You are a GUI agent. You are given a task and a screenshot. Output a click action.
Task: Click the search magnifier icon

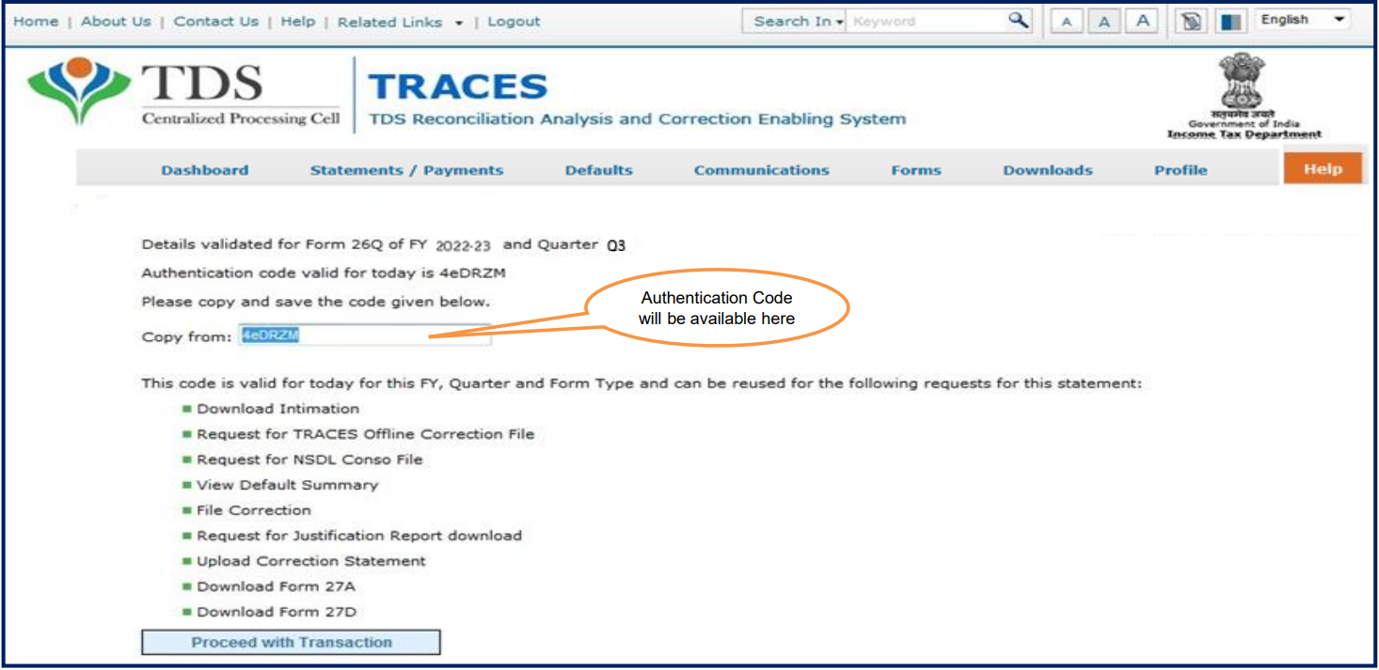(x=1018, y=21)
